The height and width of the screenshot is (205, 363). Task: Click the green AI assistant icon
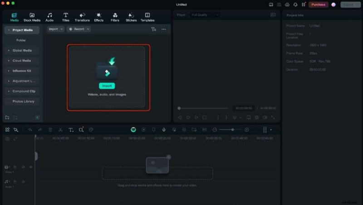133,130
